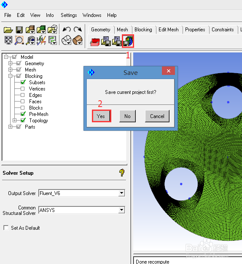The height and width of the screenshot is (264, 242).
Task: Click the Write Input colorful output icon
Action: point(128,41)
